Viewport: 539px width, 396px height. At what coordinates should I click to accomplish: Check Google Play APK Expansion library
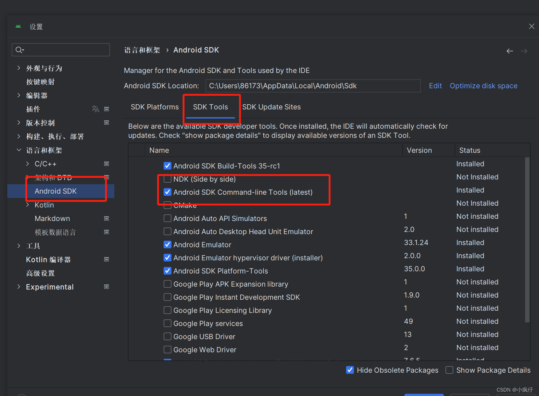point(168,284)
